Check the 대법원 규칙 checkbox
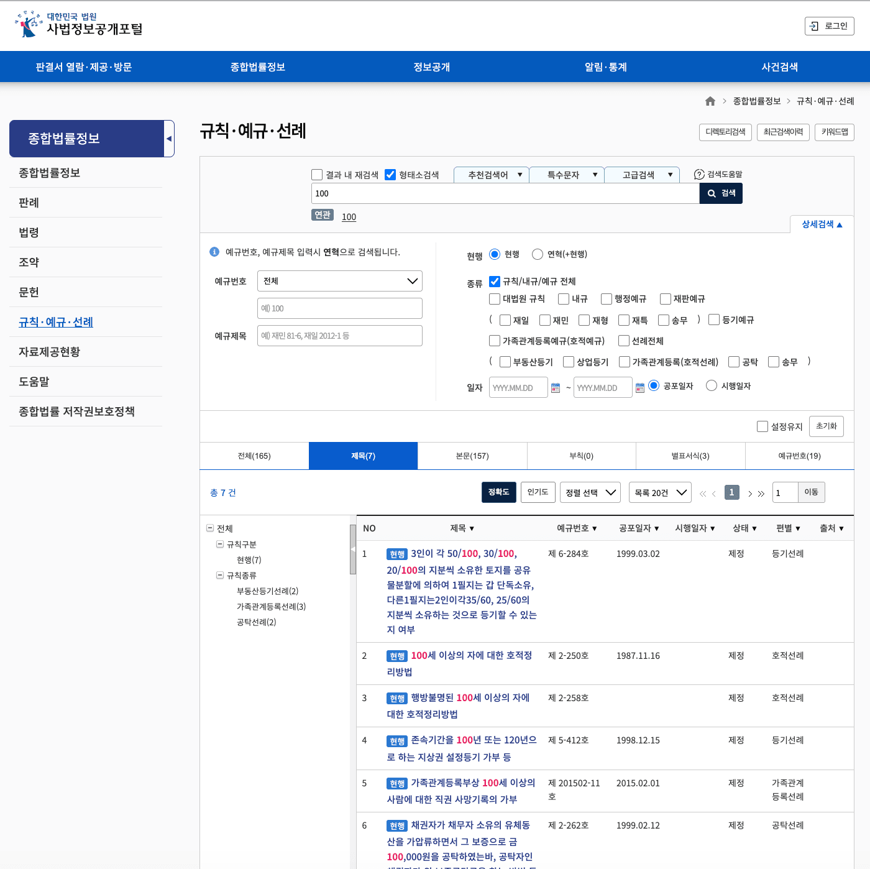 pyautogui.click(x=495, y=299)
